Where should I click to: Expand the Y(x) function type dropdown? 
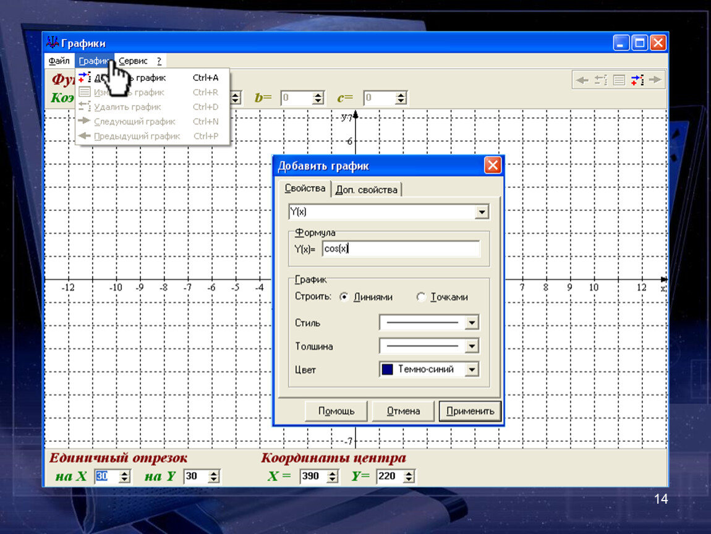[481, 213]
